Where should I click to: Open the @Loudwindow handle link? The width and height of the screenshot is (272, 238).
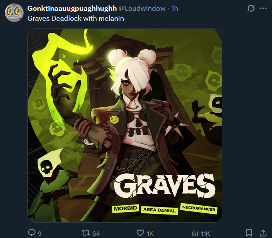pos(142,8)
